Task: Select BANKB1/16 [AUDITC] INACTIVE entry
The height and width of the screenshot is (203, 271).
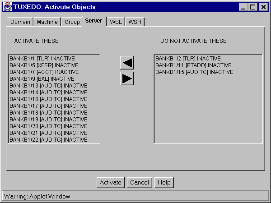Action: point(54,99)
